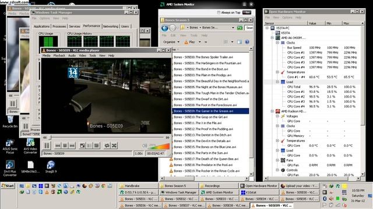Click CPU Total load row in Hardware Monitor
Screen dimensions: 373x209
click(x=312, y=87)
